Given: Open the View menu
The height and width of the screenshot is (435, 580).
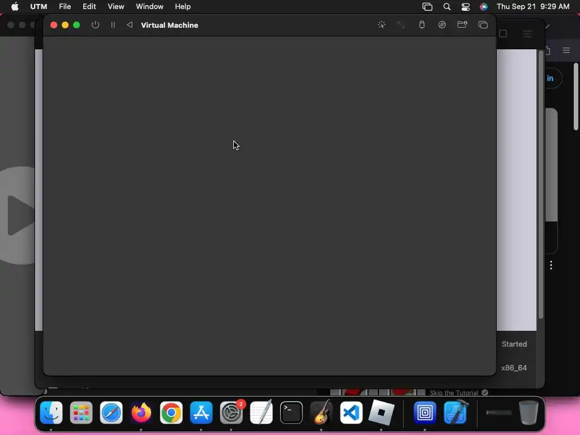Looking at the screenshot, I should (x=116, y=7).
